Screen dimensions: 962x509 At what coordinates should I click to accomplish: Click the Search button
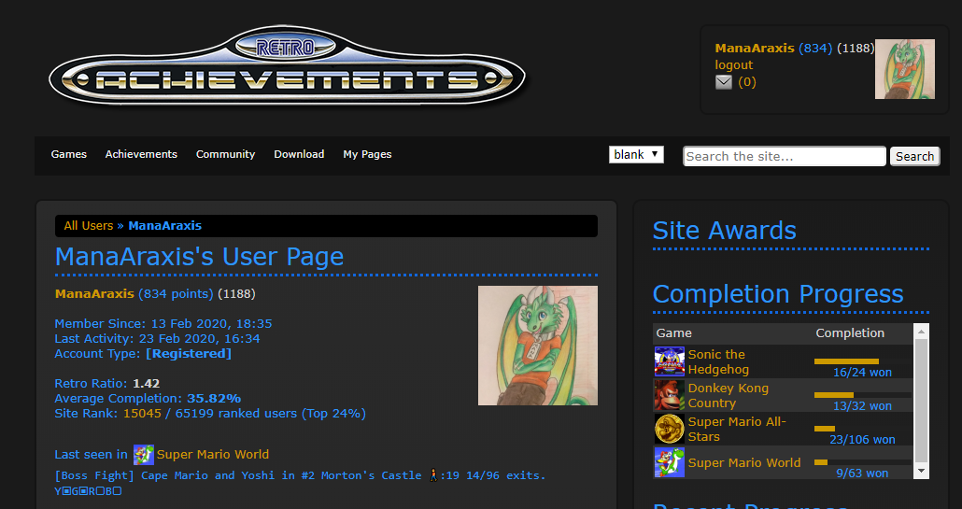click(914, 156)
